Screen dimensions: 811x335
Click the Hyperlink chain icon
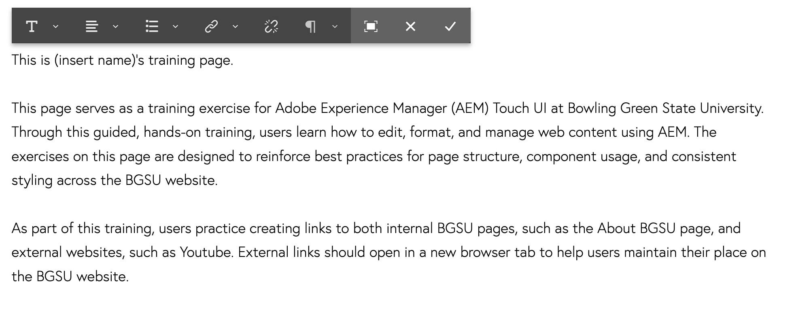coord(211,27)
